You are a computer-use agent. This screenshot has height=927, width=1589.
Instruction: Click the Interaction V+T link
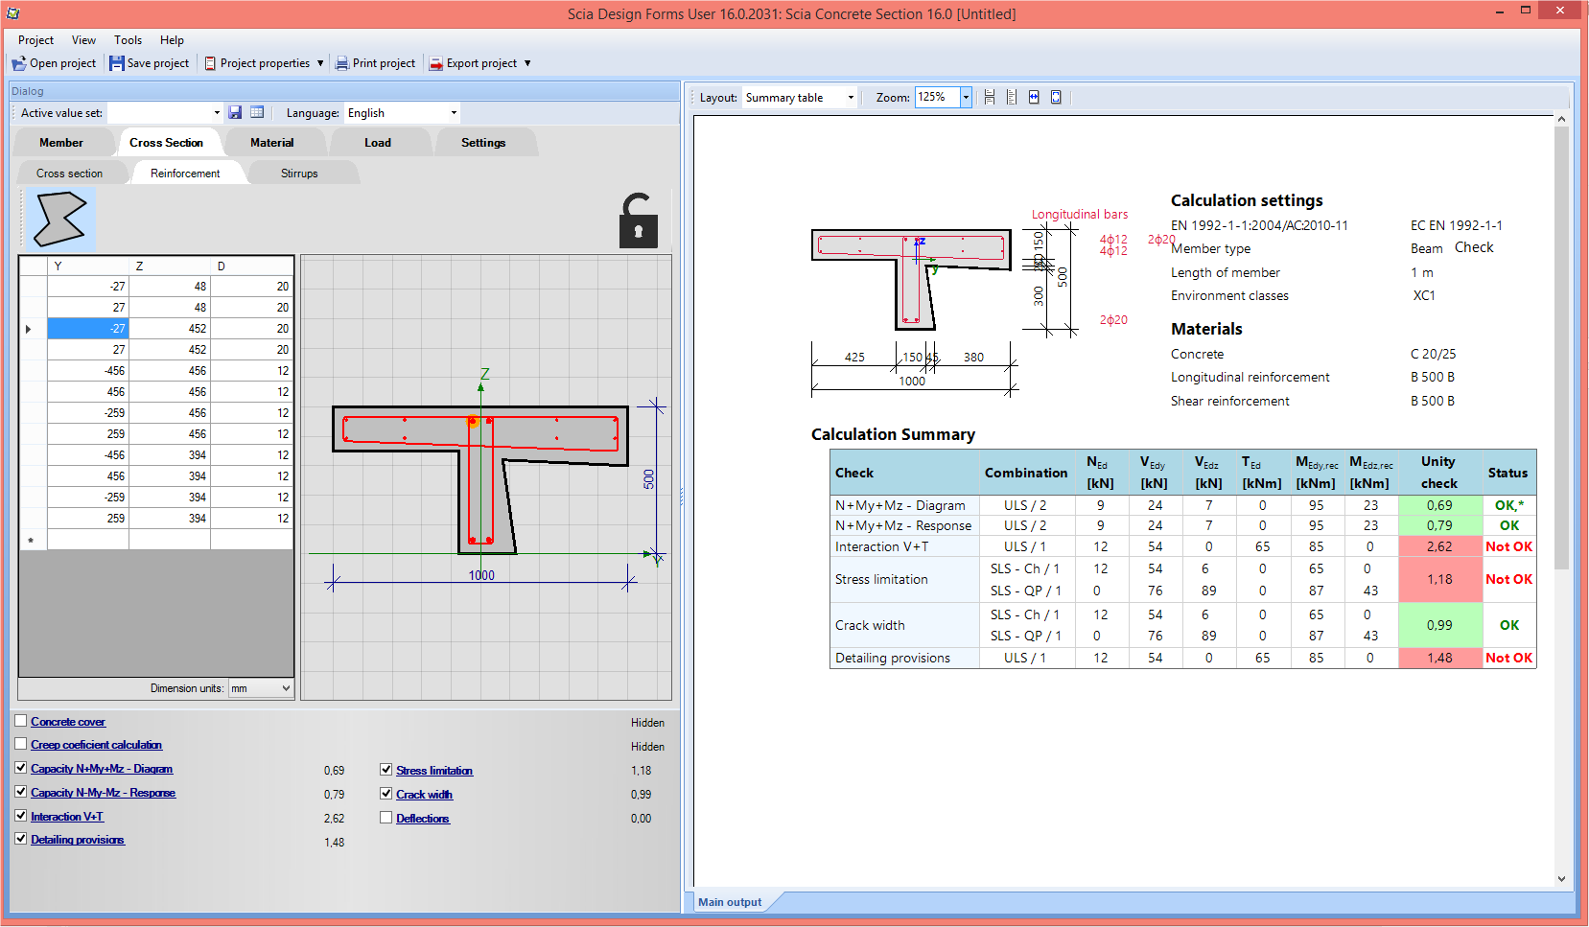point(67,817)
